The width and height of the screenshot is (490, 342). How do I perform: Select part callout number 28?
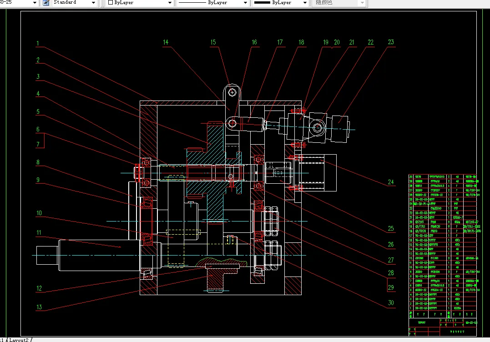tap(391, 273)
